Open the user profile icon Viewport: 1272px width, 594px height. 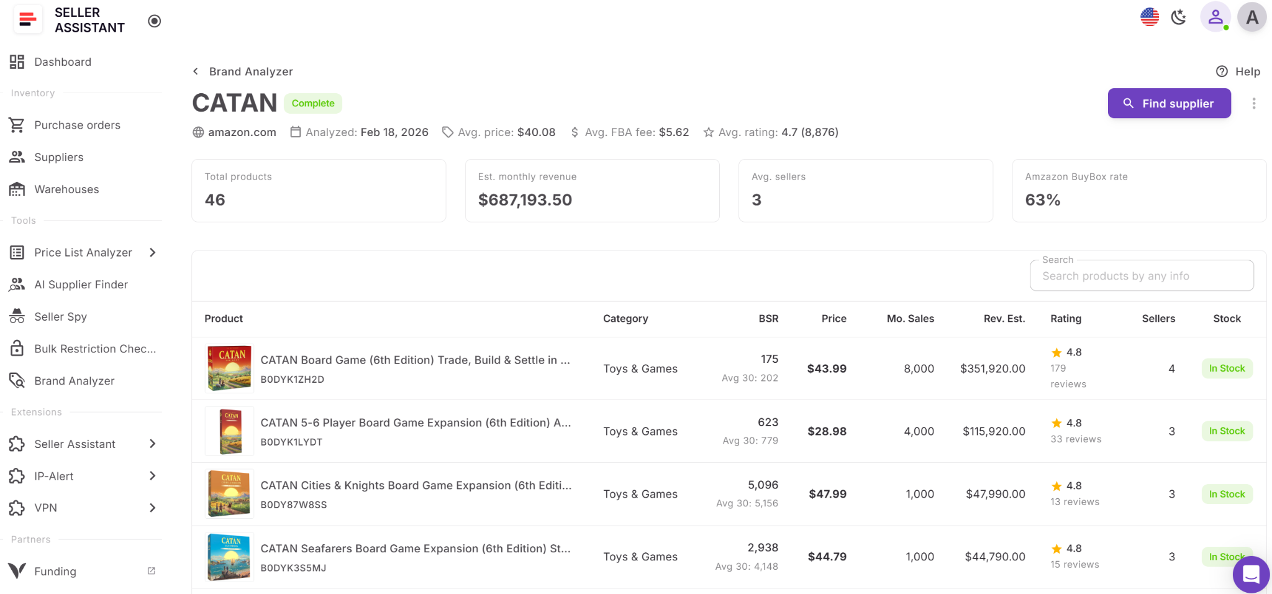pyautogui.click(x=1215, y=17)
